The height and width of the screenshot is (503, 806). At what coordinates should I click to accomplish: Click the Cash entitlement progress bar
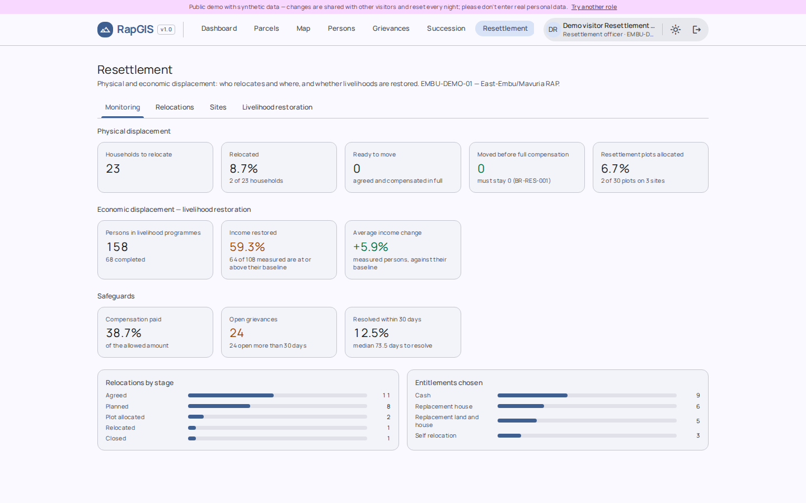(587, 396)
